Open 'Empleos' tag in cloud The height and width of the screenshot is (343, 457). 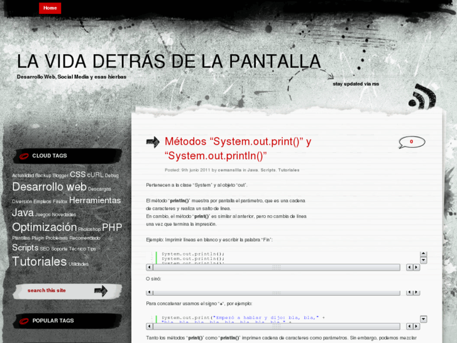coord(42,201)
